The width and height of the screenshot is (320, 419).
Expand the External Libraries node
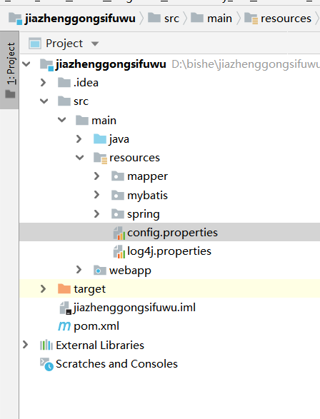(26, 345)
